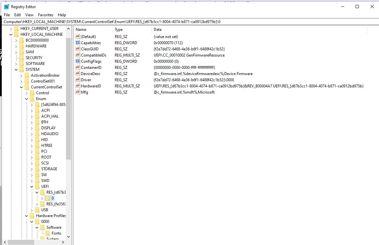This screenshot has width=379, height=245.
Task: Click the 0x00000070 (112) data cell
Action: (168, 43)
